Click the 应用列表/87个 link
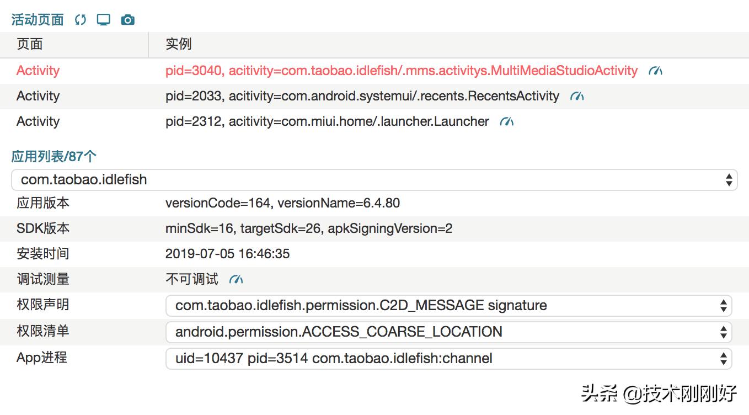This screenshot has width=749, height=415. (54, 156)
